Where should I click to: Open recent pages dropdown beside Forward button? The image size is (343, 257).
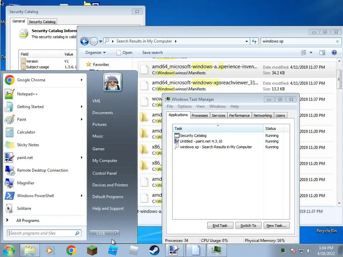(x=100, y=41)
